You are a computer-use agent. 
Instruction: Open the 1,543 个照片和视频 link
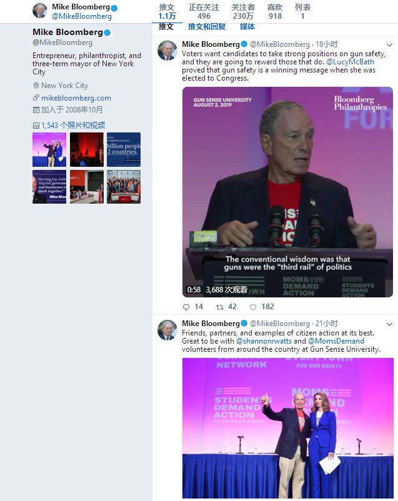[x=73, y=125]
